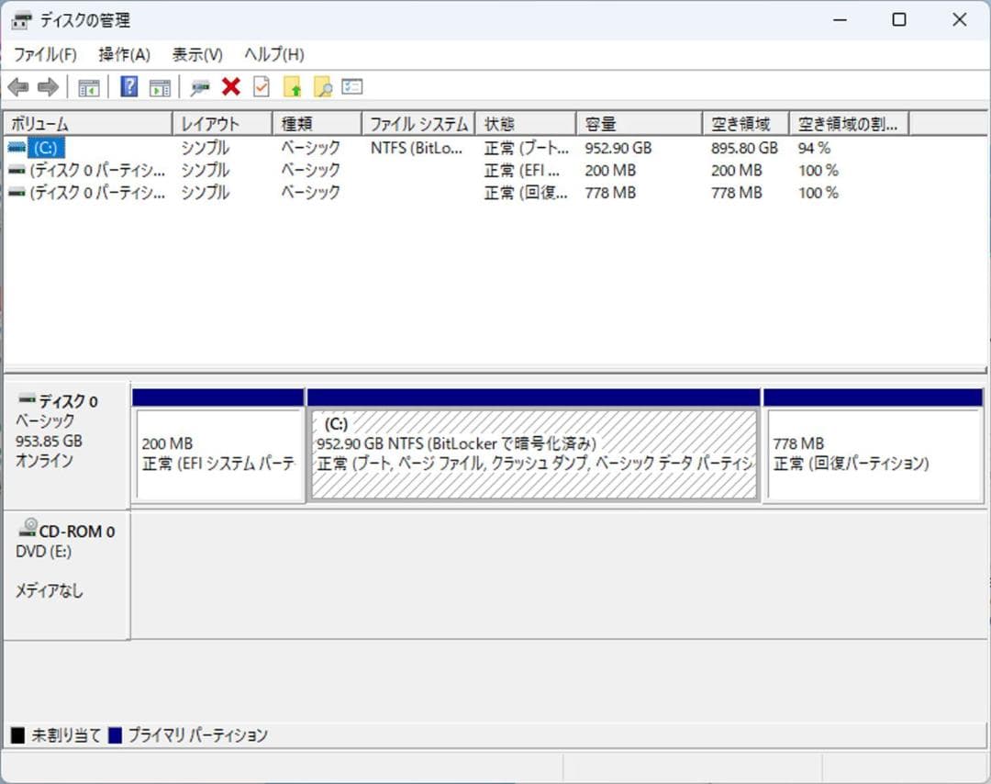Click the ファイル システム column header
991x784 pixels.
[418, 122]
